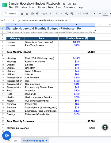
Task: Select the Total Monthly Expenses label
Action: [x=20, y=121]
